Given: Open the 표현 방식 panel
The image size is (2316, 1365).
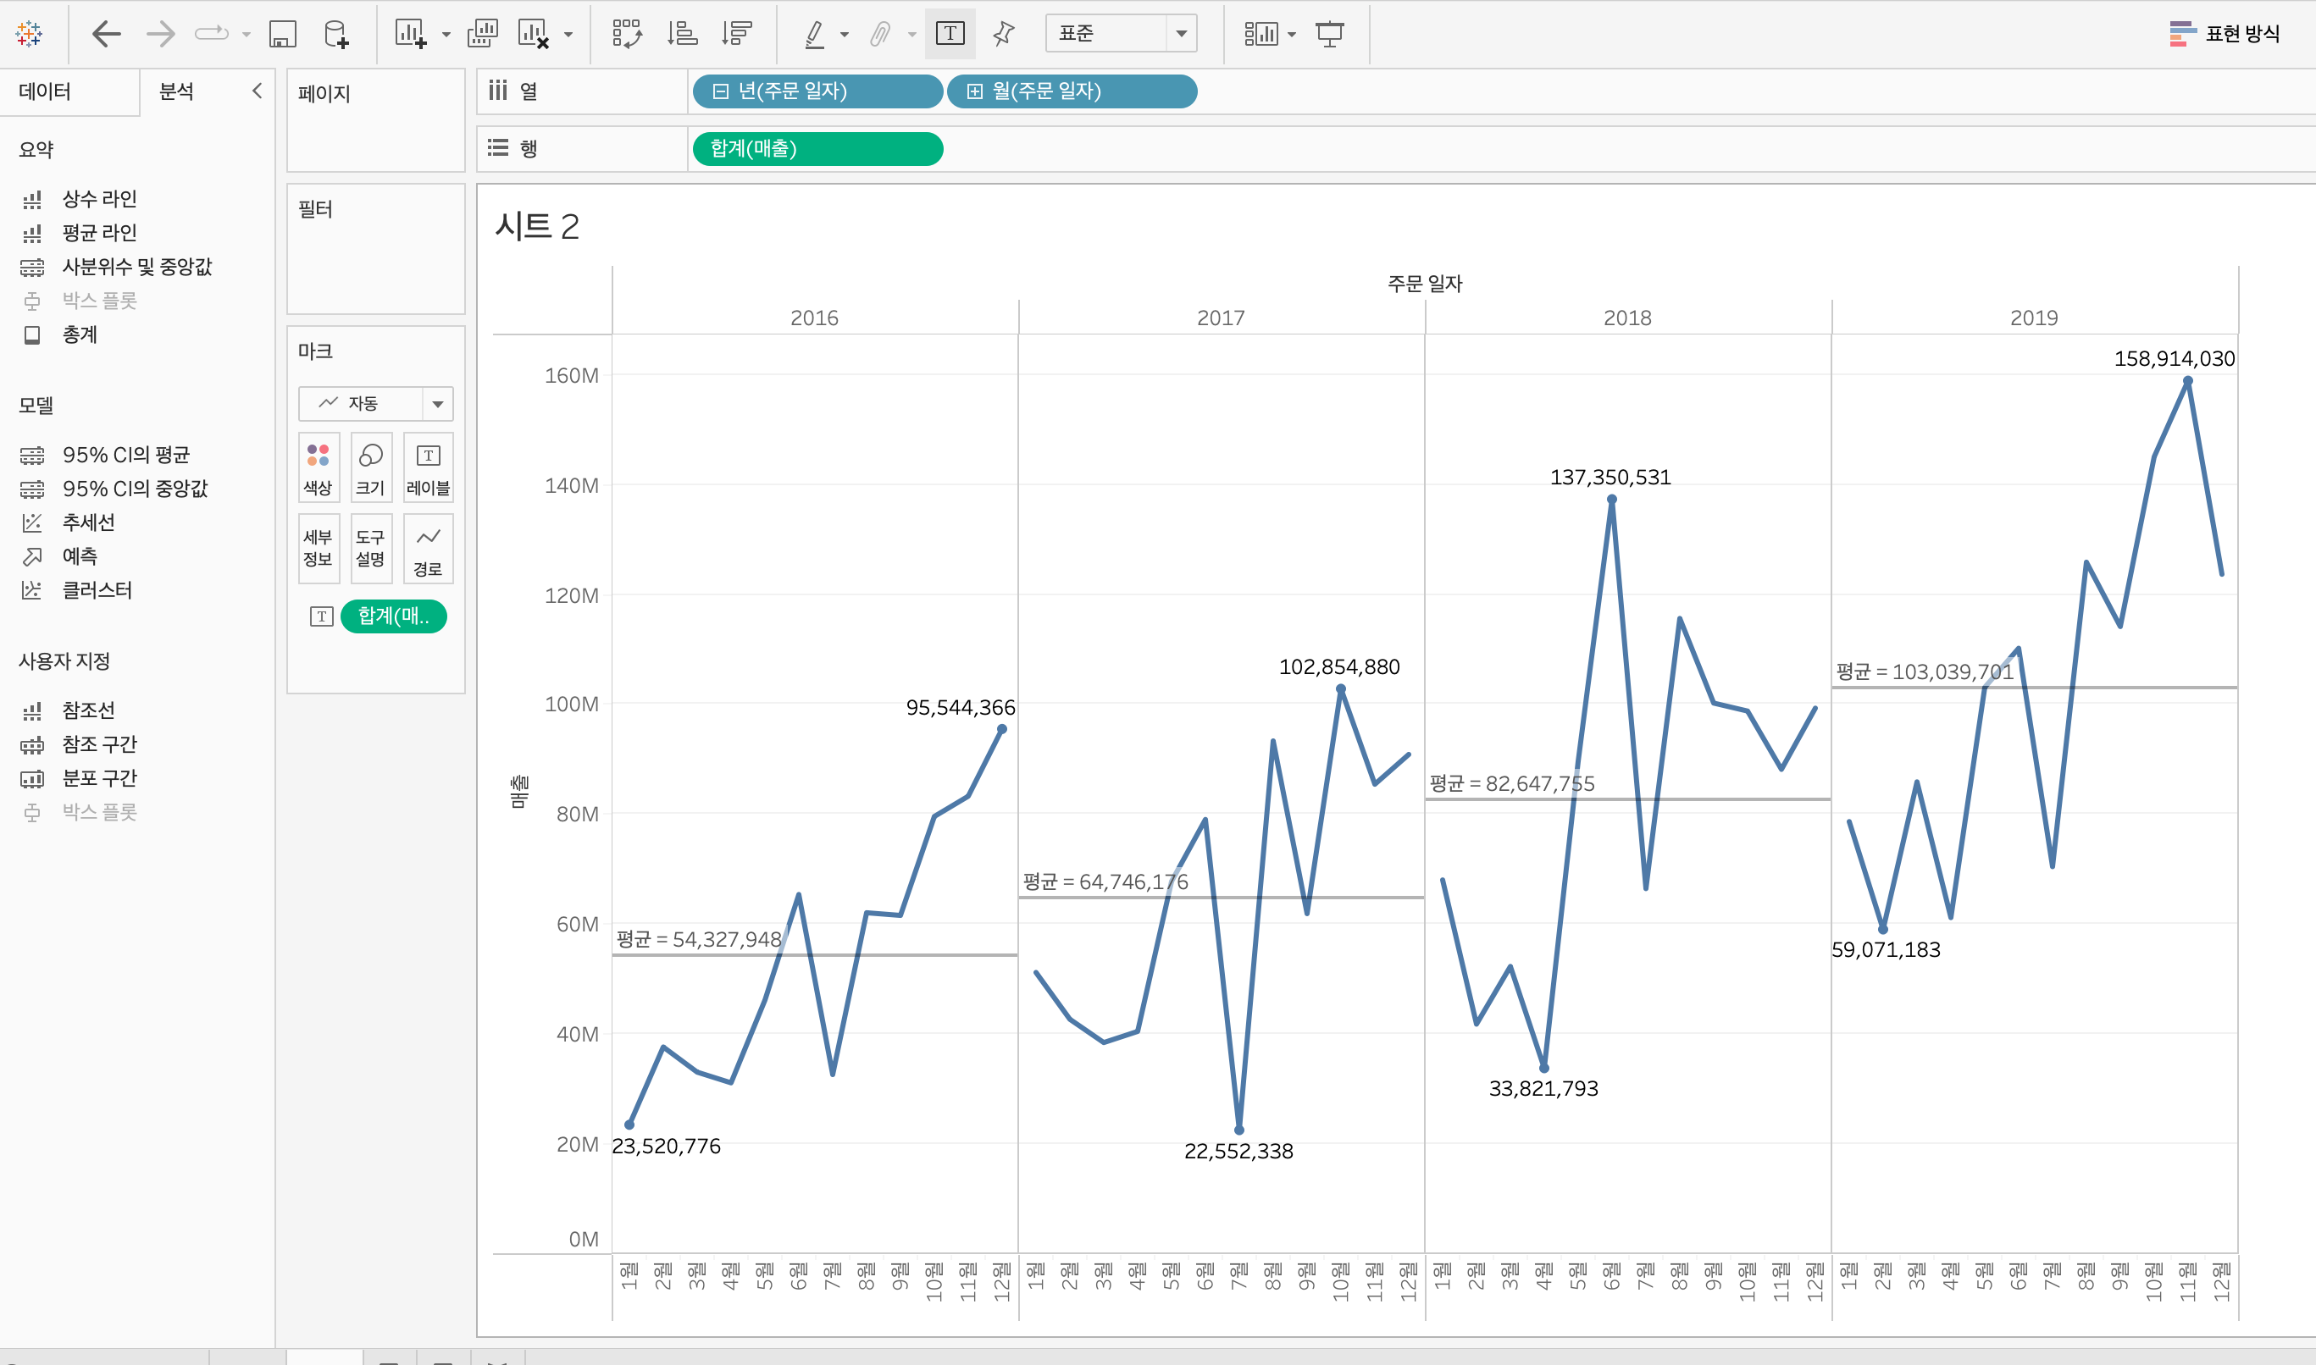Looking at the screenshot, I should tap(2224, 34).
